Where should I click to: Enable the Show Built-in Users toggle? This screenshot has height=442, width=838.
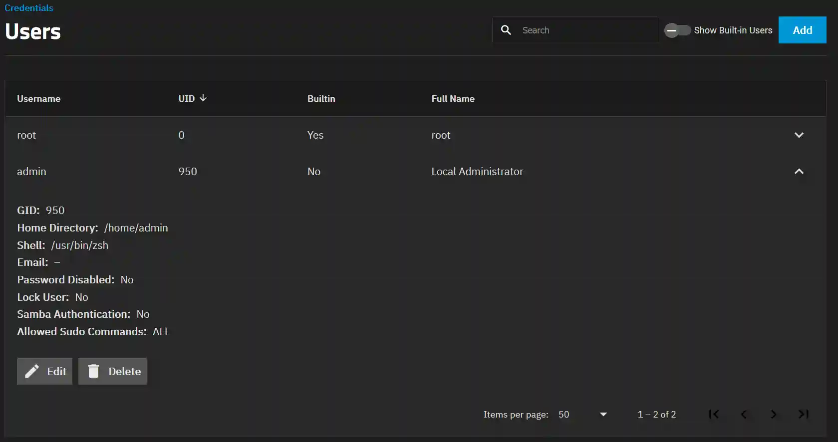coord(677,30)
